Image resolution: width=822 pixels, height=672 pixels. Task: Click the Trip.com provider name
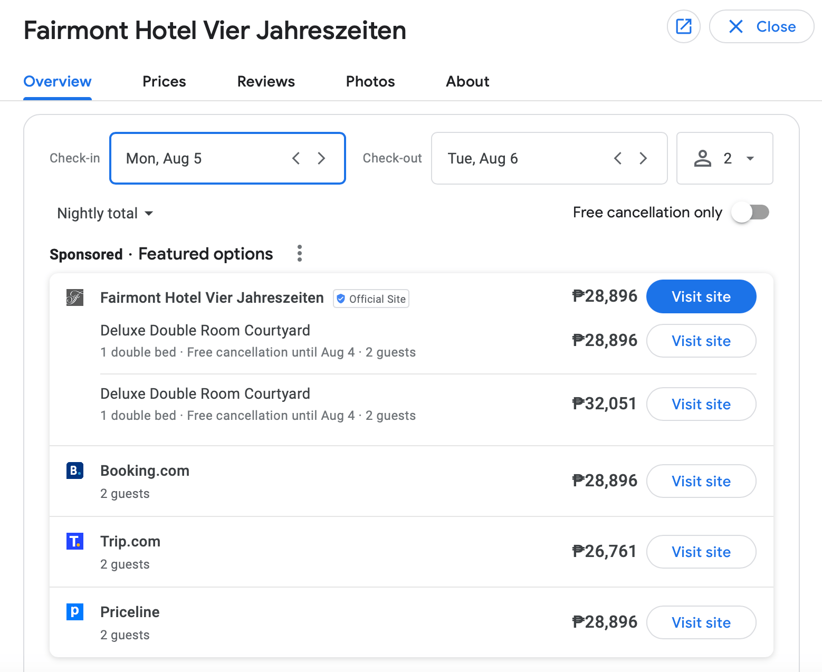coord(130,541)
